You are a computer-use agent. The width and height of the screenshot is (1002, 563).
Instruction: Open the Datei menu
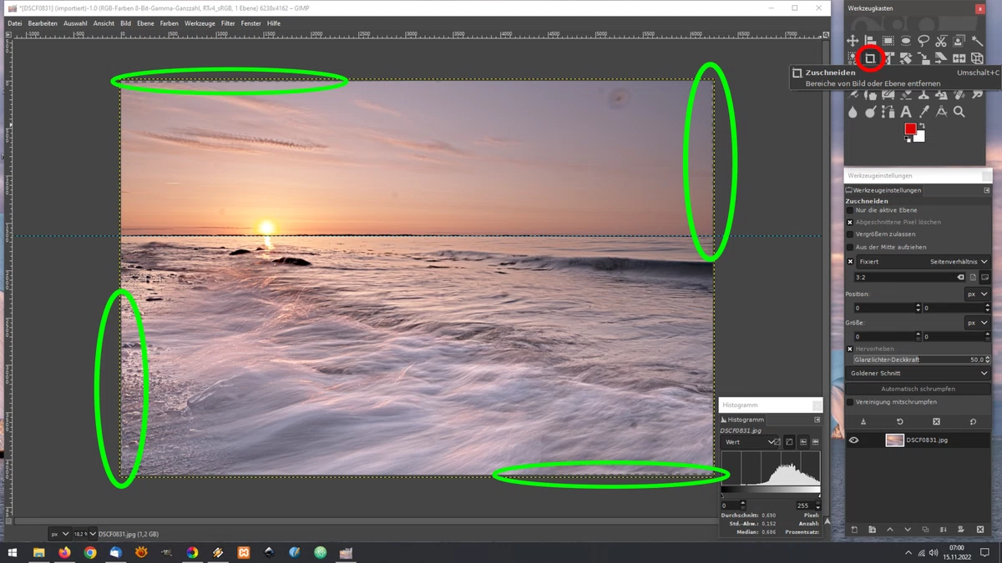(x=15, y=23)
